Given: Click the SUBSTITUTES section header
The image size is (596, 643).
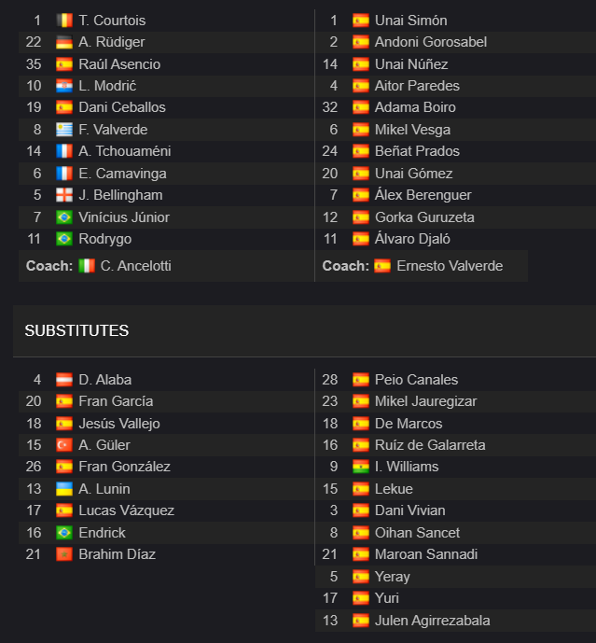Looking at the screenshot, I should [x=76, y=330].
